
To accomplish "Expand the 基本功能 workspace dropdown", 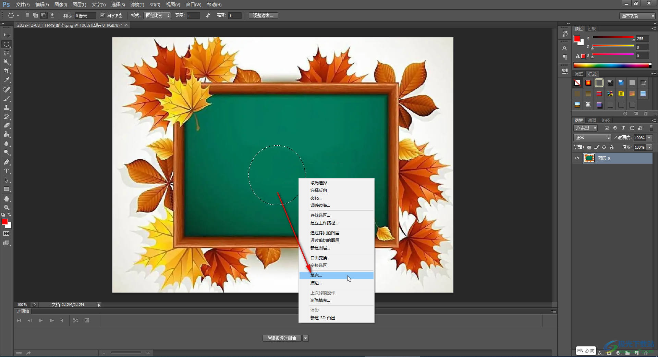I will [638, 16].
